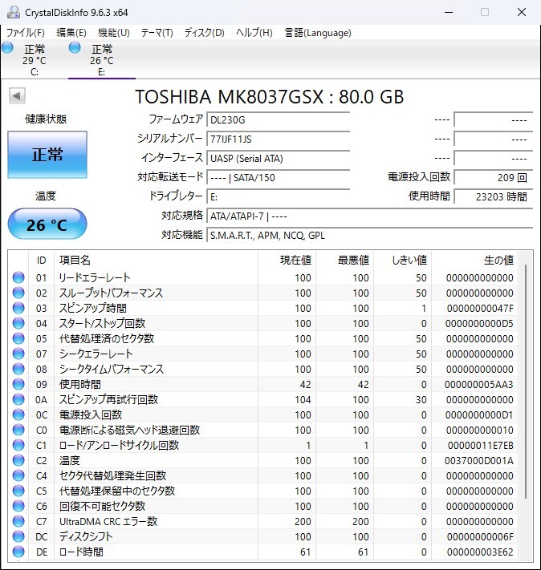Open the テーマ(T) menu
This screenshot has width=541, height=570.
point(157,33)
